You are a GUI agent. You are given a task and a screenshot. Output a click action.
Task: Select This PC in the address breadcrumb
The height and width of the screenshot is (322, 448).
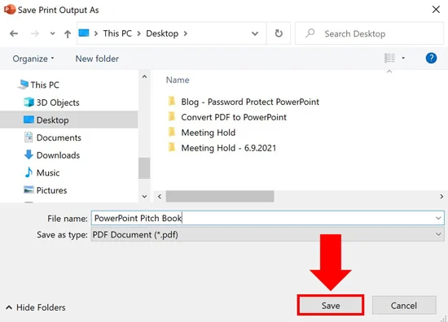pos(117,33)
